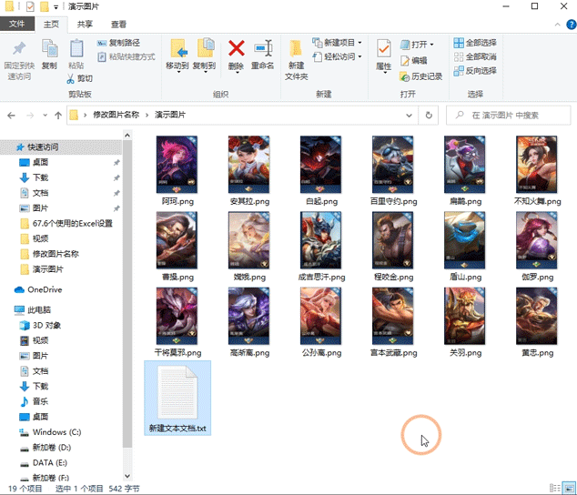The width and height of the screenshot is (577, 495).
Task: Click the Rename (重命名) icon
Action: pos(263,48)
